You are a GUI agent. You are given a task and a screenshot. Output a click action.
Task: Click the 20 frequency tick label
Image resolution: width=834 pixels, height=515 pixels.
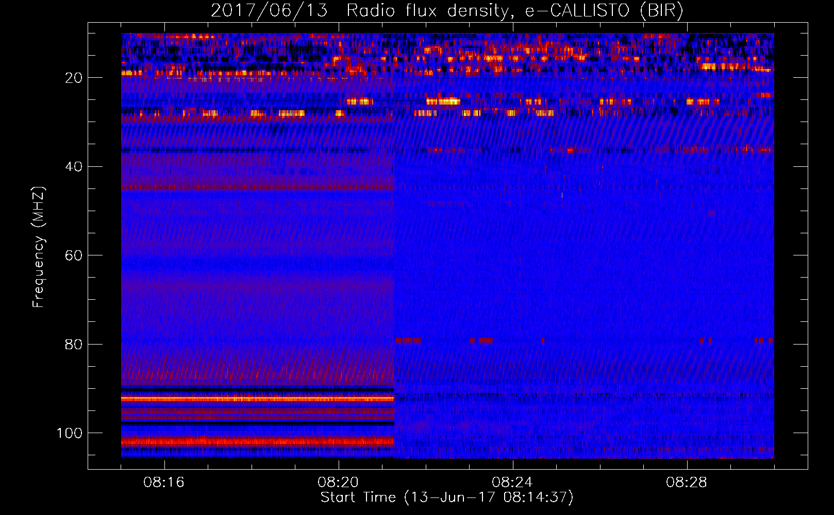click(x=74, y=78)
